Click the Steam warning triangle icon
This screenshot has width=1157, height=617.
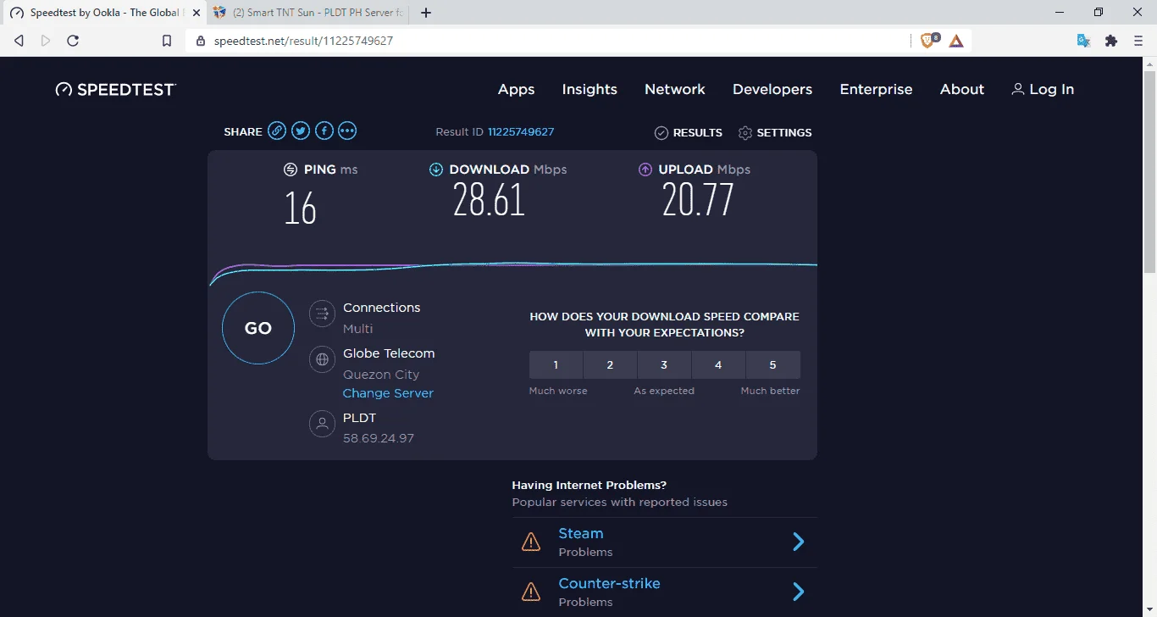coord(531,542)
